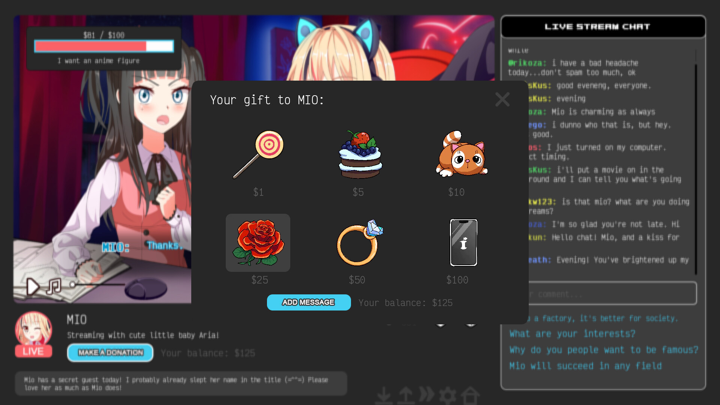Pick the $10 orange cat gift
Screen dimensions: 720x405
click(x=461, y=154)
